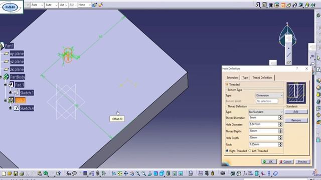Select the Right-Threaded radio button
This screenshot has width=321, height=180.
point(227,151)
